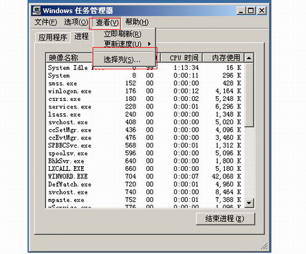306x254 pixels.
Task: Select the System Idle process row
Action: click(145, 68)
